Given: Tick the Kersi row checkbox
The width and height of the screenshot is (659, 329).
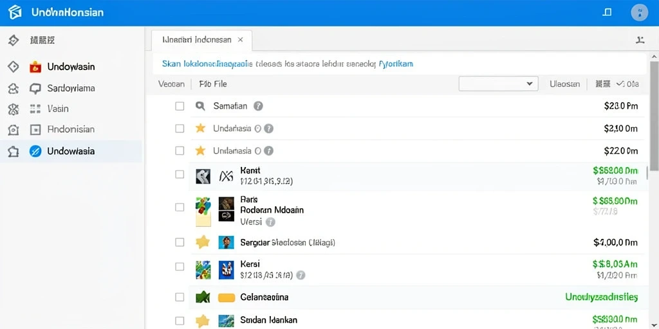Looking at the screenshot, I should coord(180,267).
